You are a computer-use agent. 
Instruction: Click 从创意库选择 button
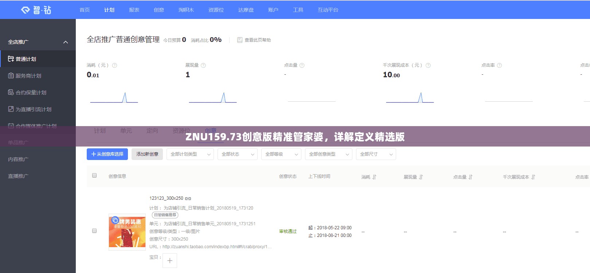(108, 154)
